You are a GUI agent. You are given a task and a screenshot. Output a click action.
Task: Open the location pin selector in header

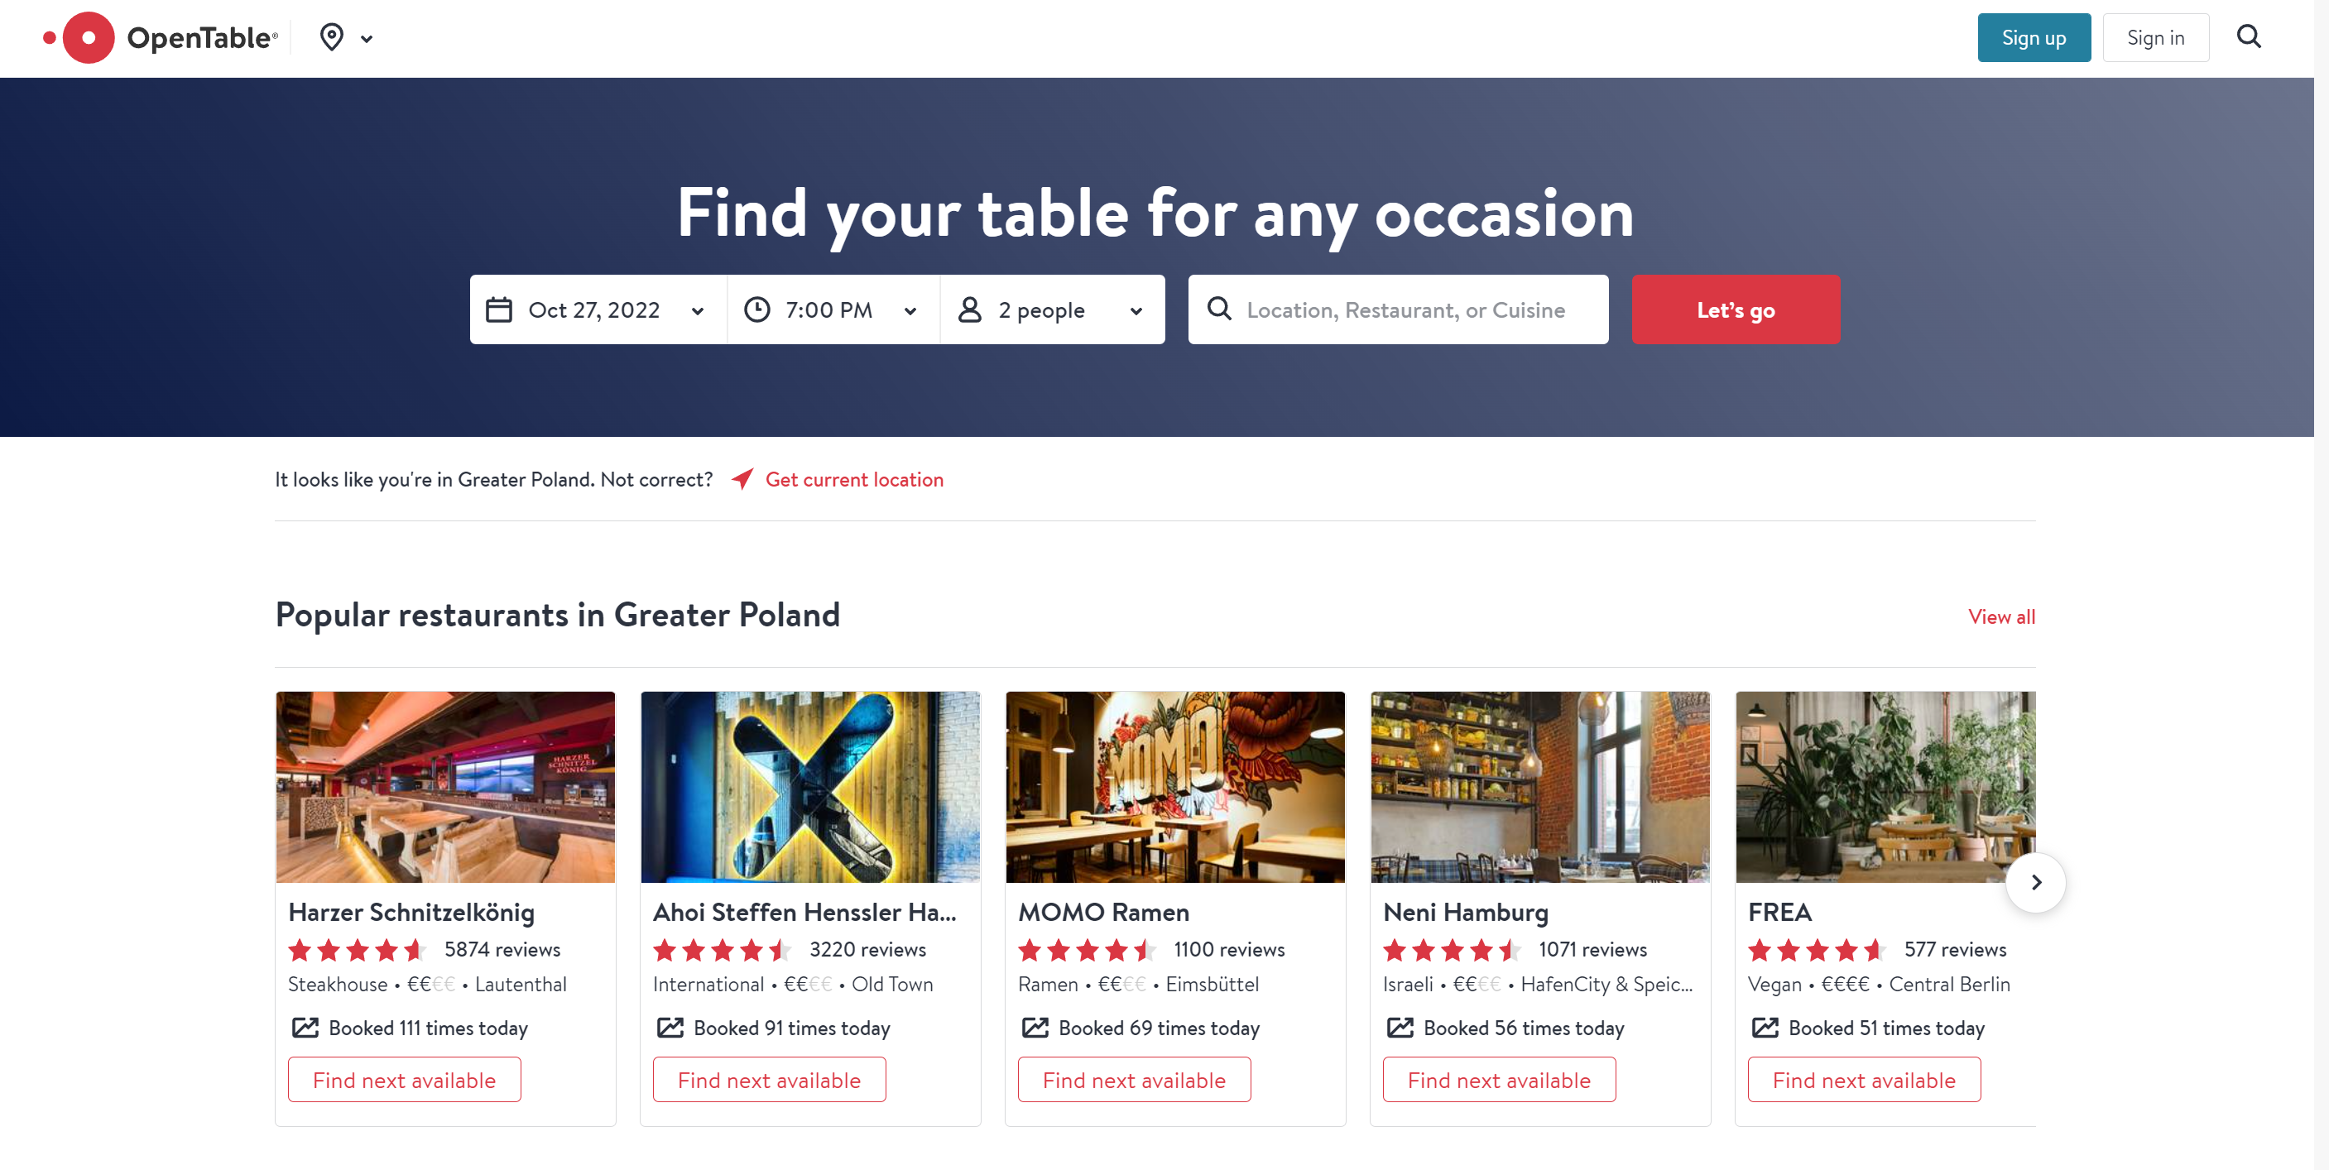[x=331, y=37]
